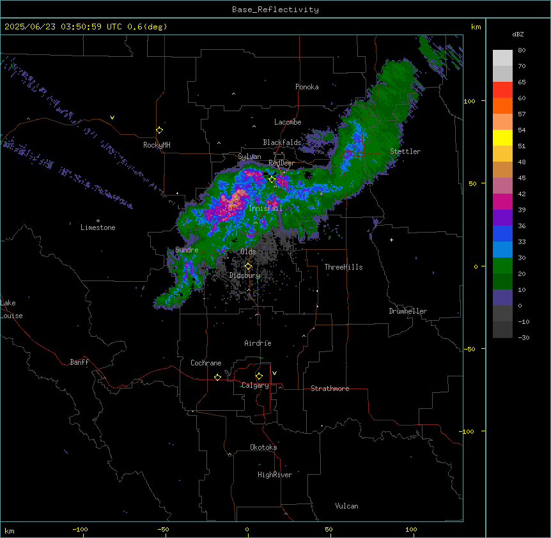Select the yellow diamond marker above Calgary

coord(259,376)
